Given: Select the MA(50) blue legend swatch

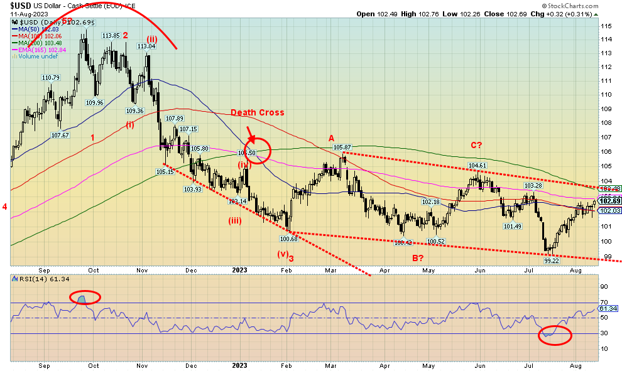Looking at the screenshot, I should pos(14,29).
